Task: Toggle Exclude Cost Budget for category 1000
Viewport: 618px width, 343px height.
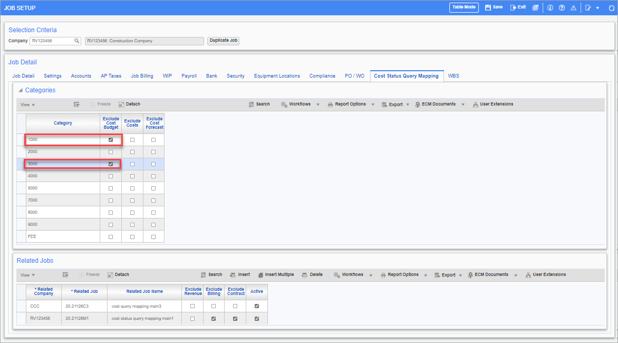Action: (111, 140)
